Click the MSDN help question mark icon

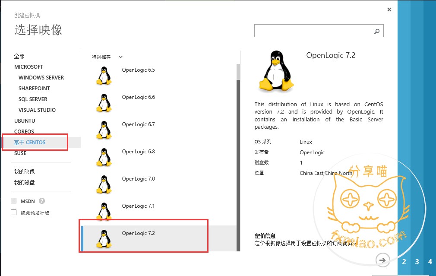point(42,201)
